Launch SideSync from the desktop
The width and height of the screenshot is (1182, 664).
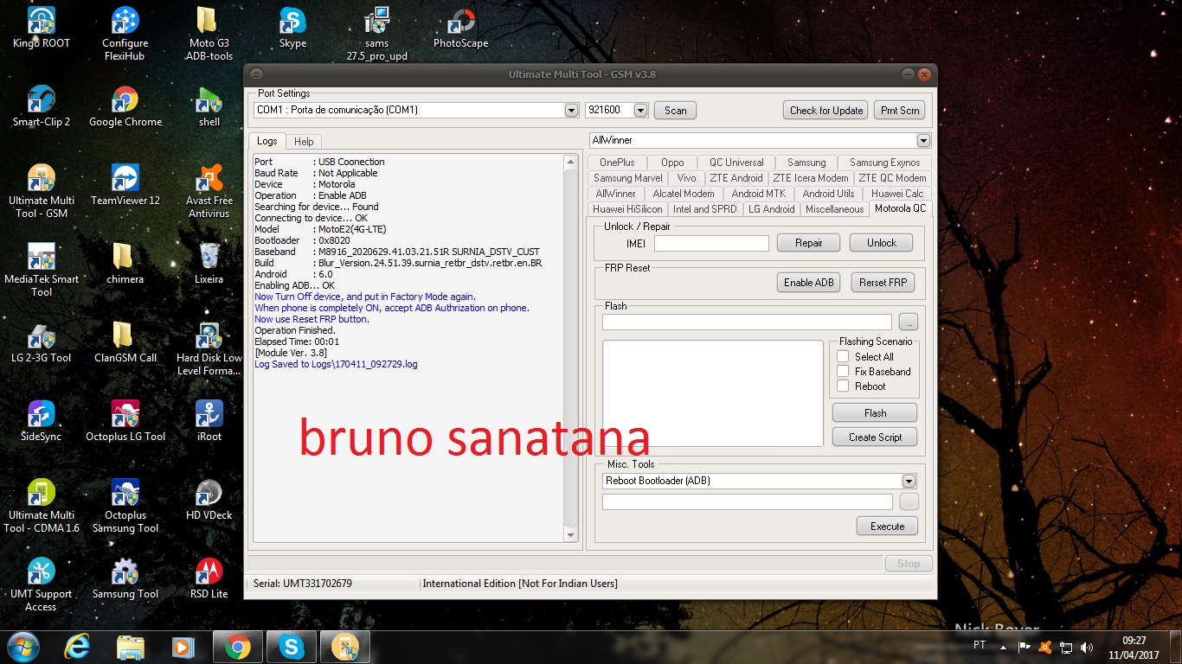pos(41,421)
